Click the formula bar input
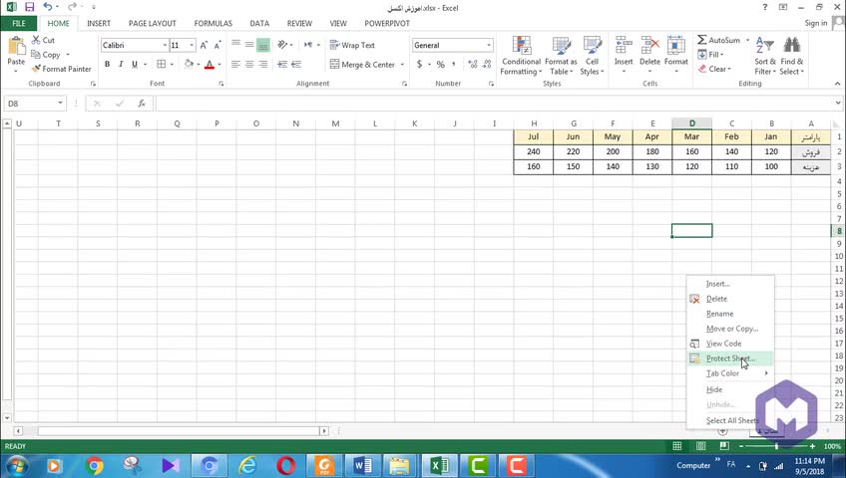Screen dimensions: 846x478 pos(493,104)
